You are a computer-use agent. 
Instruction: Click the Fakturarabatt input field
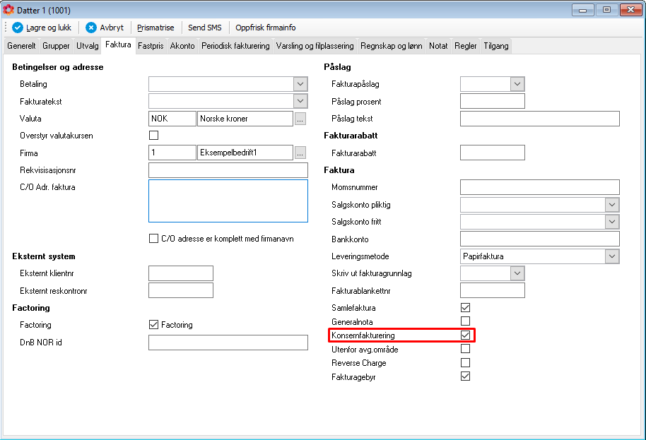tap(493, 153)
